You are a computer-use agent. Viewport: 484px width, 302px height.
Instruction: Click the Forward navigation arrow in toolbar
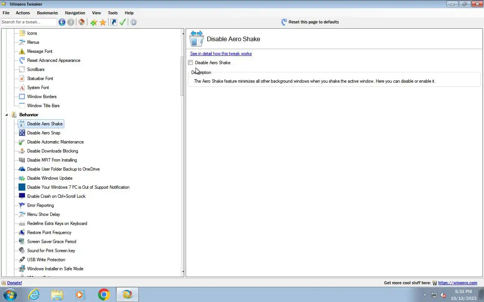(71, 22)
